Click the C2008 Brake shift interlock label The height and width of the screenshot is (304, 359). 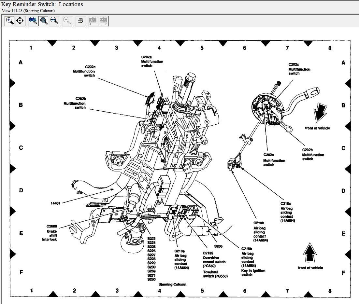(x=51, y=233)
